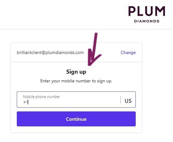Click the Sign up heading
173x142 pixels.
(x=76, y=72)
